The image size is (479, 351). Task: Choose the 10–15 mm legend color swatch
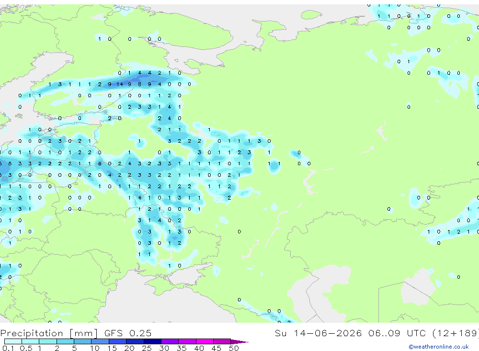pos(100,341)
